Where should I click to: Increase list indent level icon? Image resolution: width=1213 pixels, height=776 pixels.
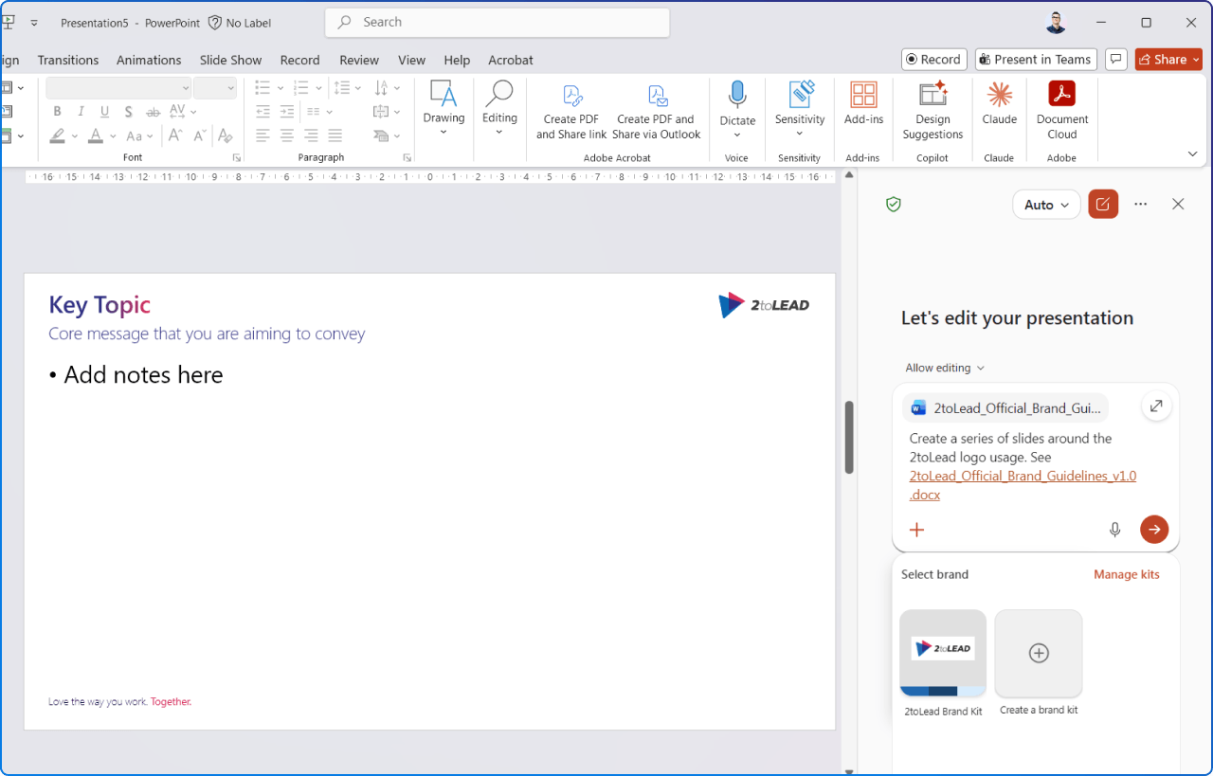pyautogui.click(x=287, y=112)
